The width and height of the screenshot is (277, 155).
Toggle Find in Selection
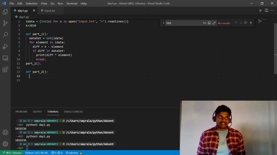point(245,23)
